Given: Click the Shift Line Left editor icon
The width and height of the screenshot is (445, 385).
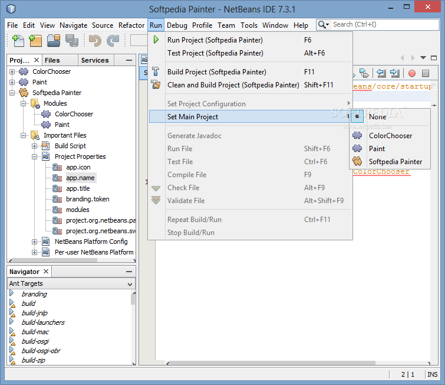Looking at the screenshot, I should [381, 73].
